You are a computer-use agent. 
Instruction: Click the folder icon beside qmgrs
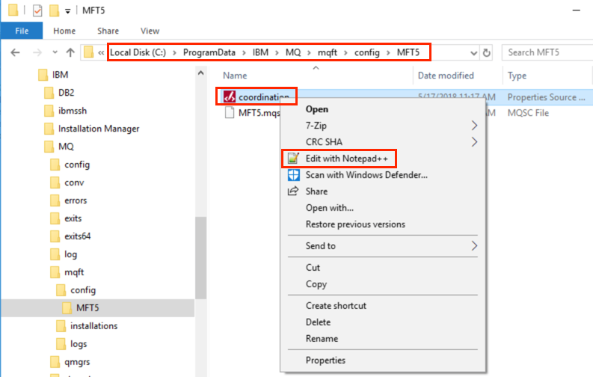pyautogui.click(x=55, y=361)
